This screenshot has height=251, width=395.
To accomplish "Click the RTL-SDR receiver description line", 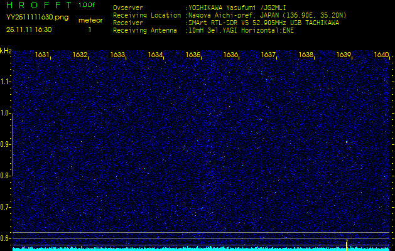I will point(264,22).
